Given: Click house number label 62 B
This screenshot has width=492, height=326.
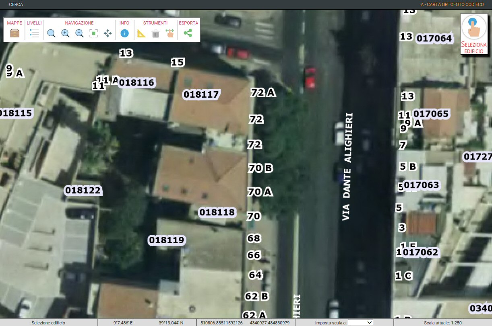Looking at the screenshot, I should (257, 297).
